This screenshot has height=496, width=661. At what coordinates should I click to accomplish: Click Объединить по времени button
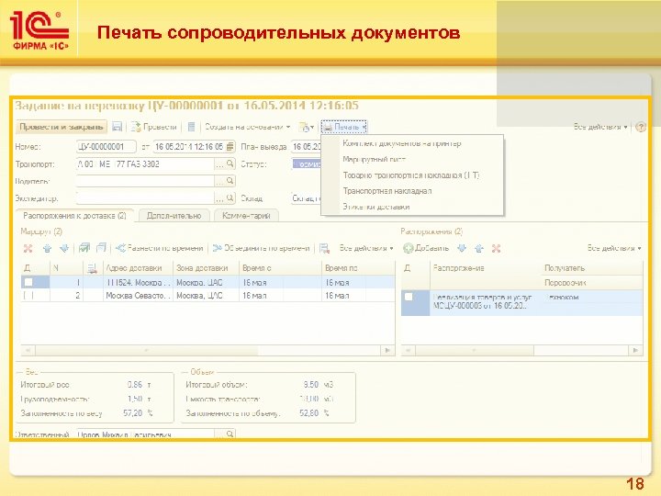[x=262, y=248]
